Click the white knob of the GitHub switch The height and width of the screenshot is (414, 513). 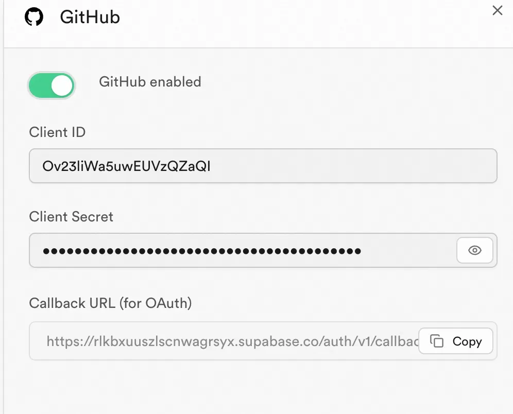click(62, 85)
